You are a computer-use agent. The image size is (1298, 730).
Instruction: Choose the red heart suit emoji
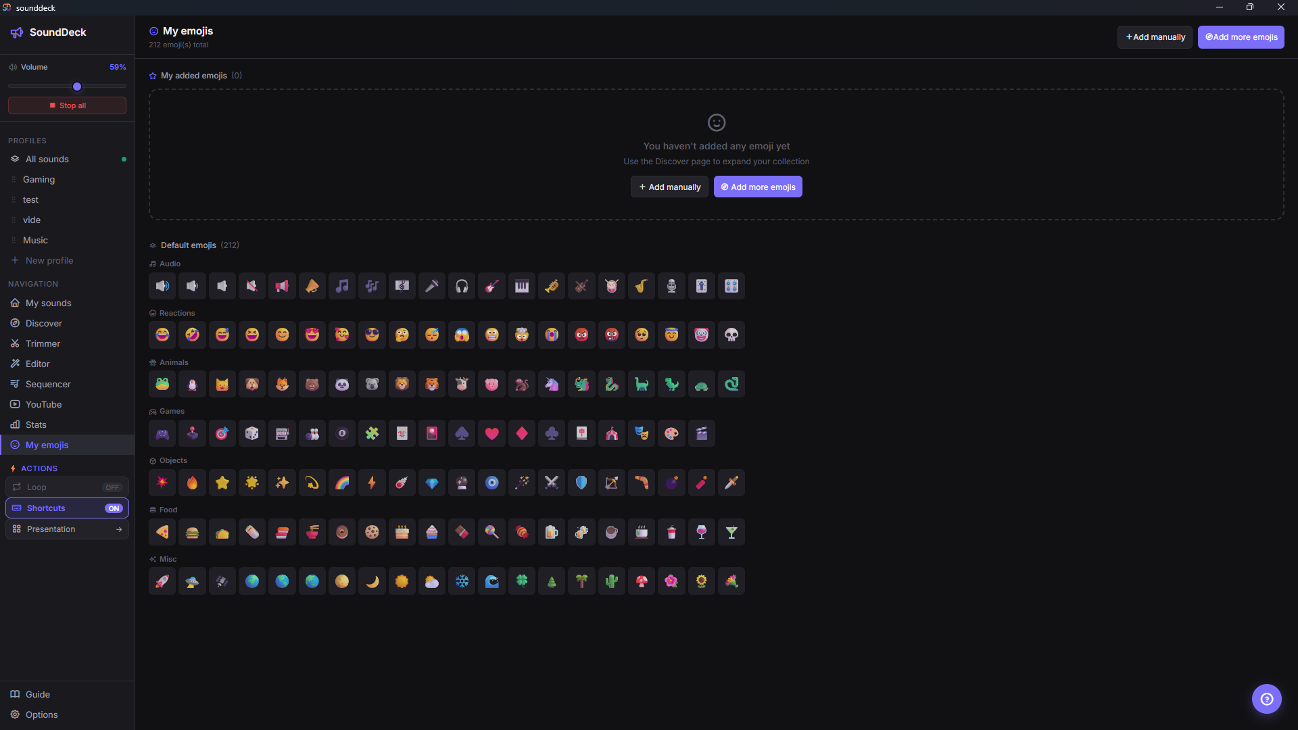tap(491, 433)
